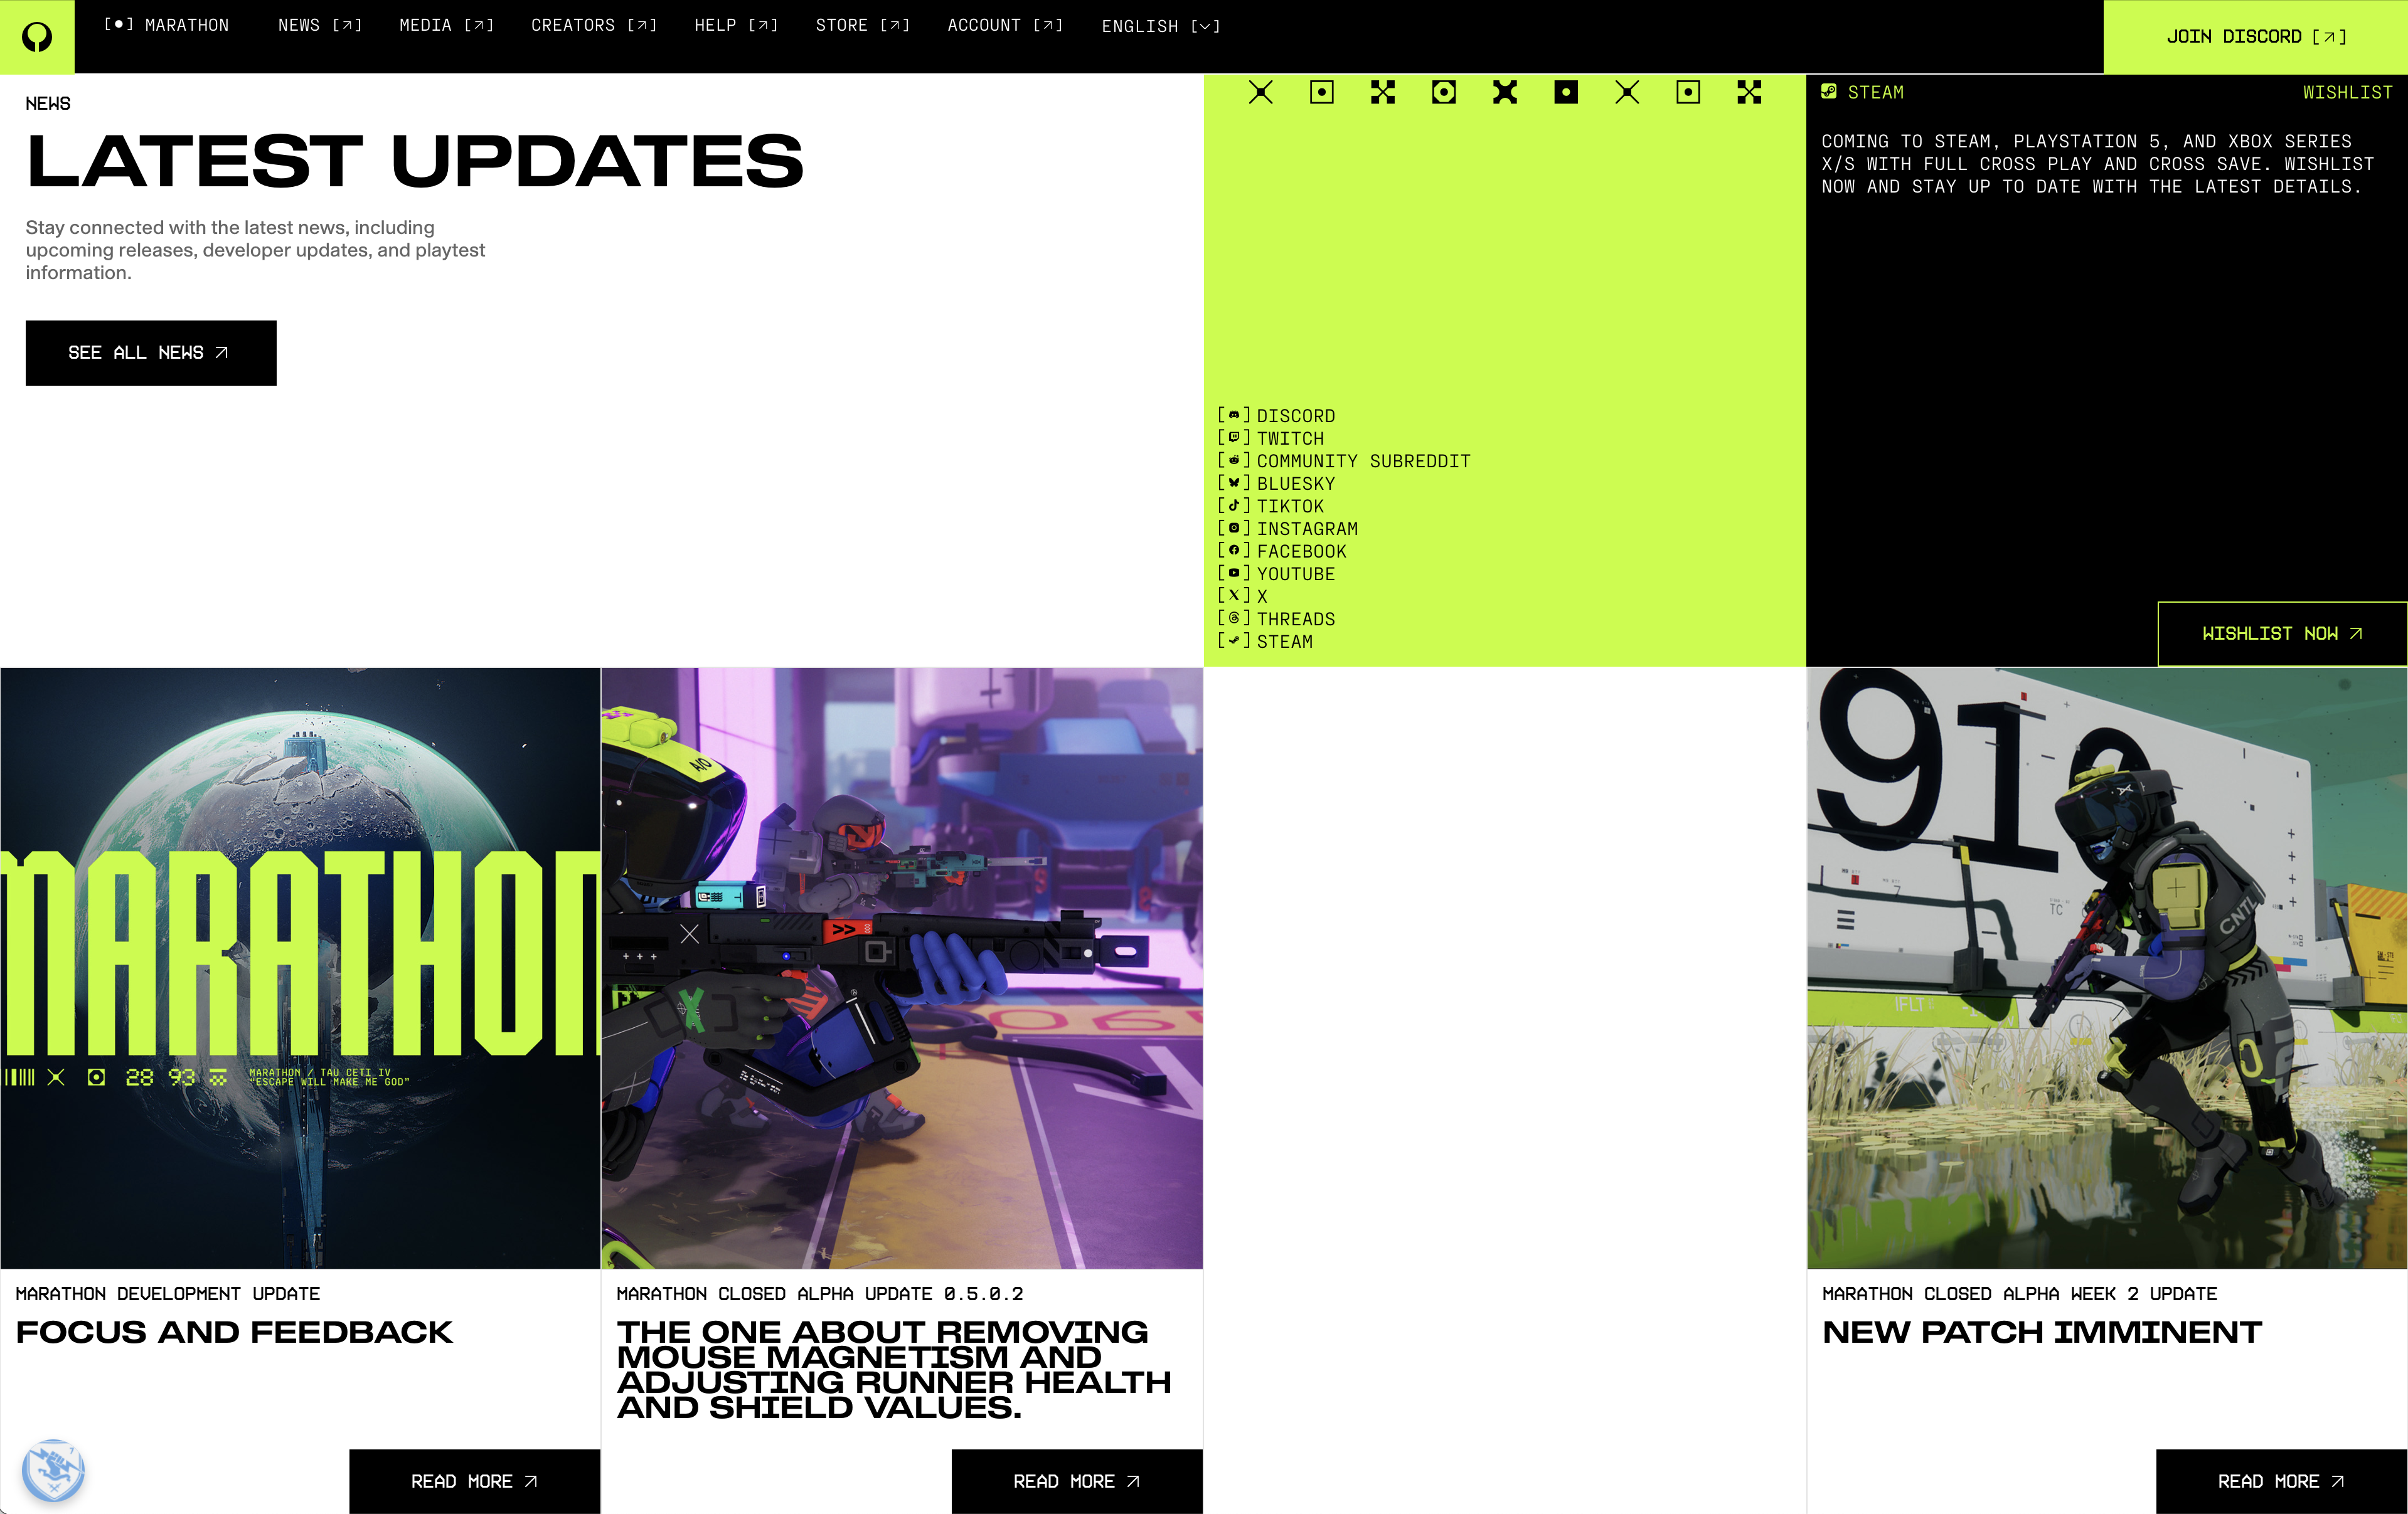
Task: Click the YouTube icon in social list
Action: point(1233,573)
